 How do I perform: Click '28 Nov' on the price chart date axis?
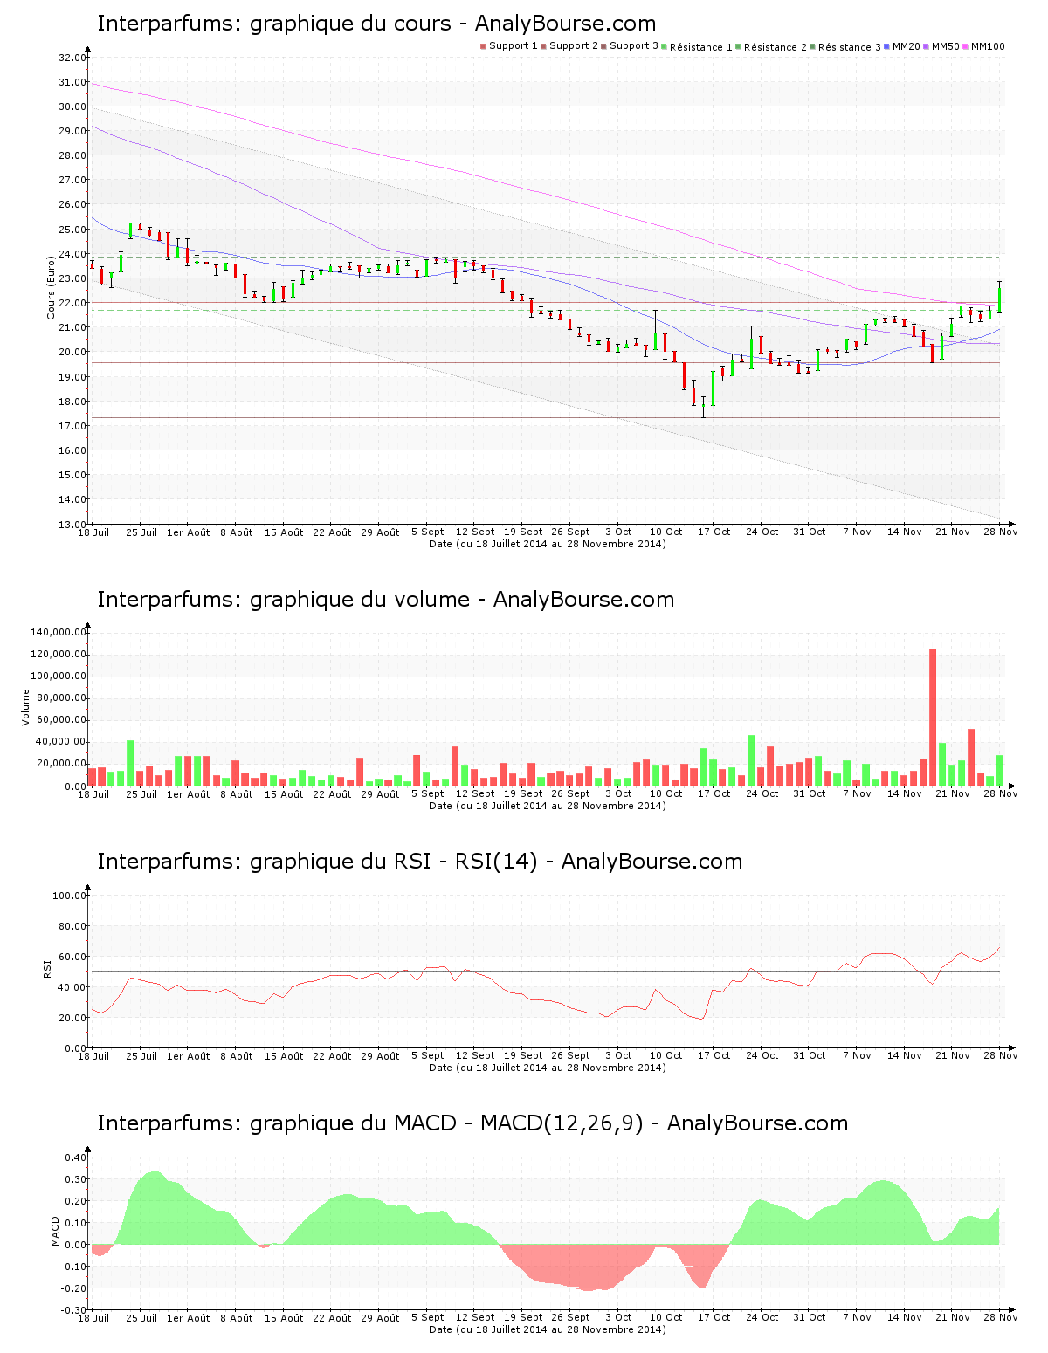pyautogui.click(x=1001, y=532)
